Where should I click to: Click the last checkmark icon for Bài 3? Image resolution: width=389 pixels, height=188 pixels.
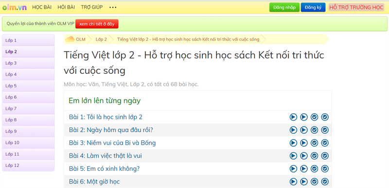(325, 143)
